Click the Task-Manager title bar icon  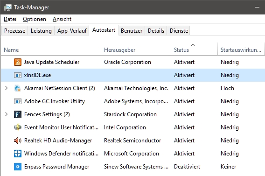8,7
